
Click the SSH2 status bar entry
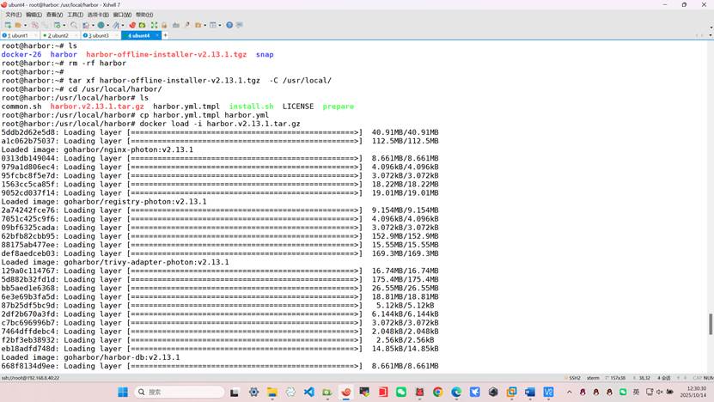574,378
